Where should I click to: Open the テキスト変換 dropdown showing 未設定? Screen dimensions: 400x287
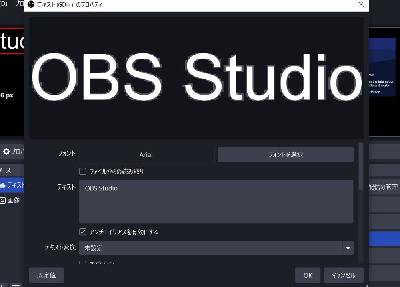216,248
